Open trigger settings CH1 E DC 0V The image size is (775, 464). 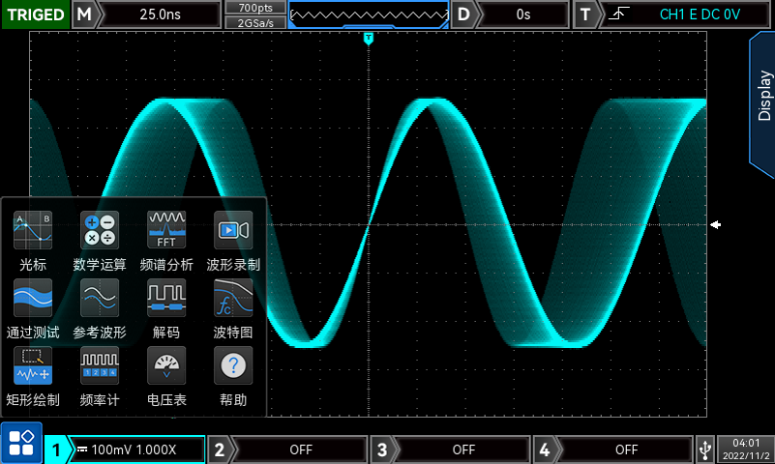(685, 14)
